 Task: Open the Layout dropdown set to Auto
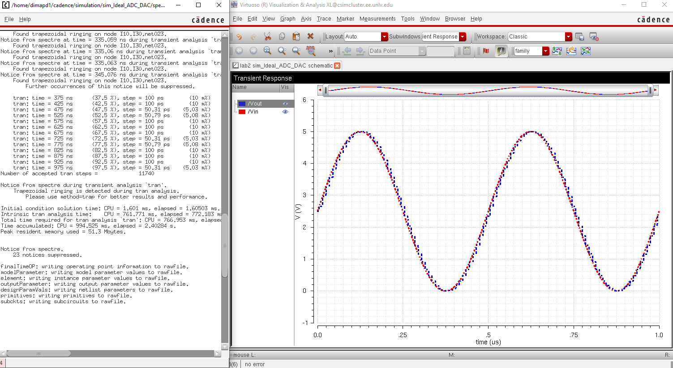point(384,37)
